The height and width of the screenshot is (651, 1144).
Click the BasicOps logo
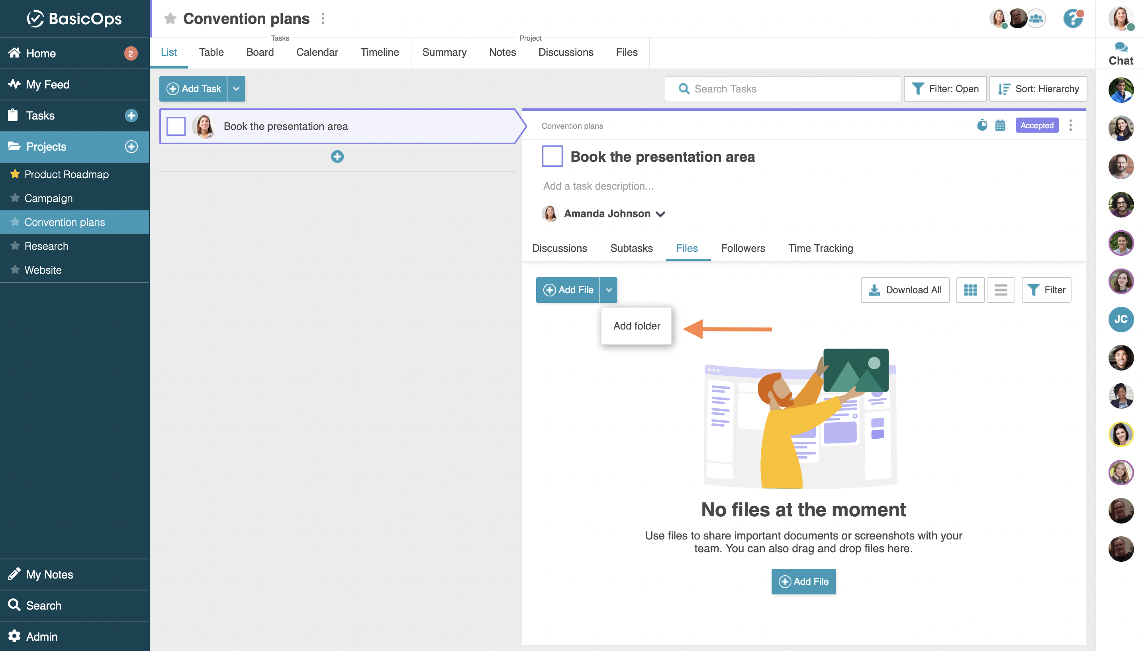click(x=74, y=18)
